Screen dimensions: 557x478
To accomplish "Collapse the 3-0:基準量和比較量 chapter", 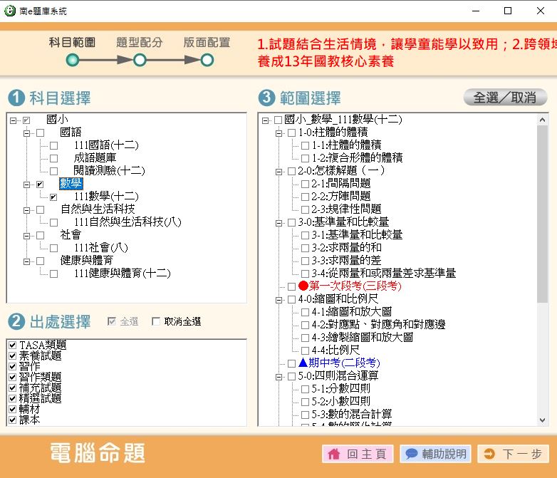I will click(278, 223).
